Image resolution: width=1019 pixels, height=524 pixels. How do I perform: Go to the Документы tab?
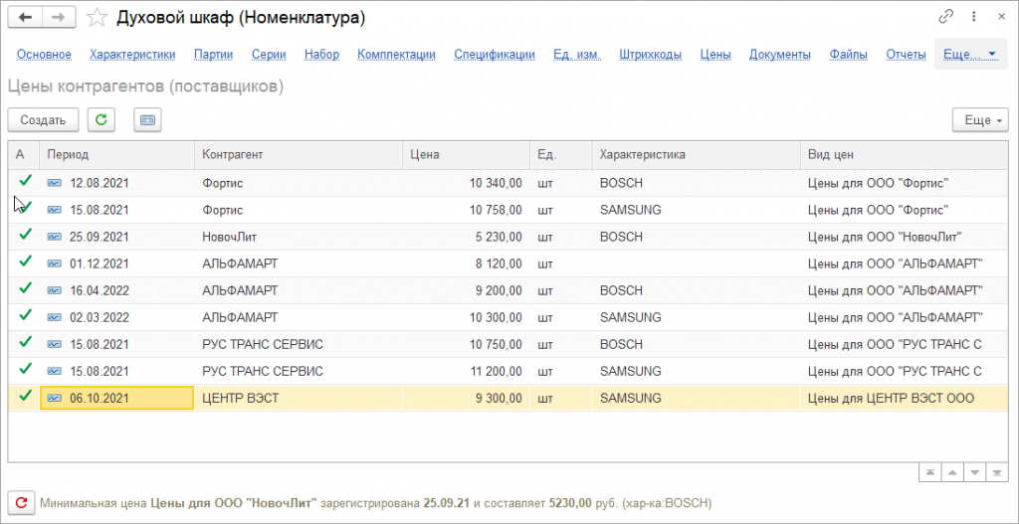click(780, 55)
